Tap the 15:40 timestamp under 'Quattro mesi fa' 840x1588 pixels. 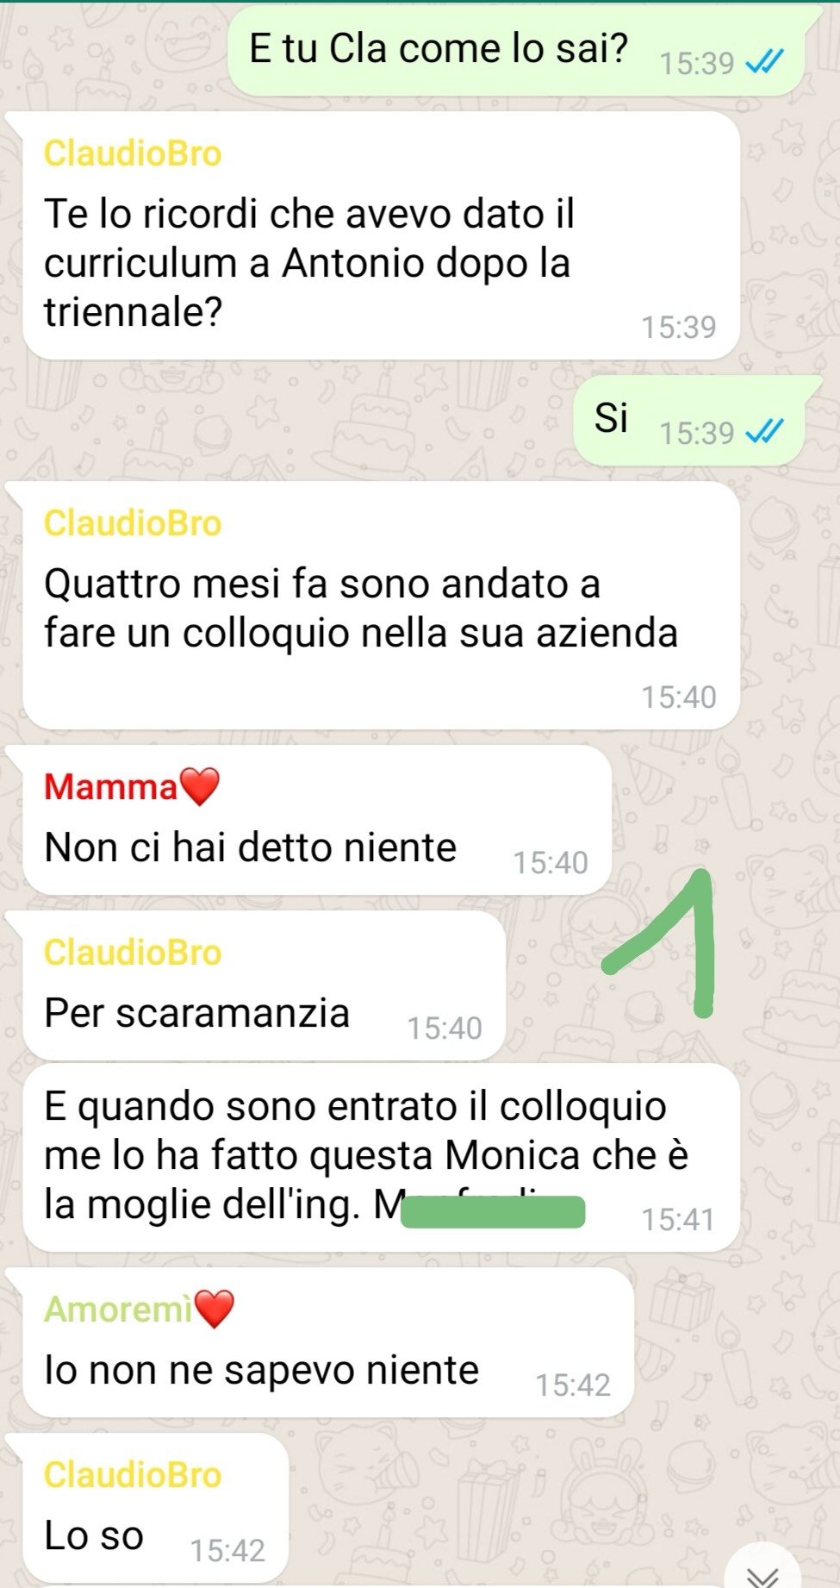coord(678,697)
